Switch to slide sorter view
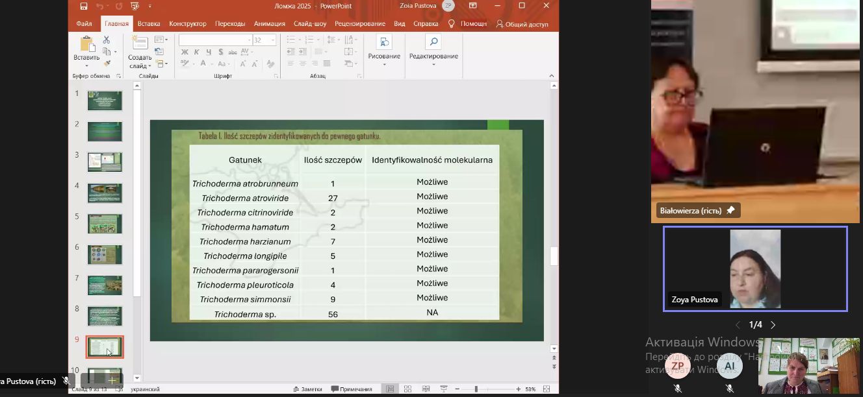Viewport: 863px width, 397px height. 407,389
